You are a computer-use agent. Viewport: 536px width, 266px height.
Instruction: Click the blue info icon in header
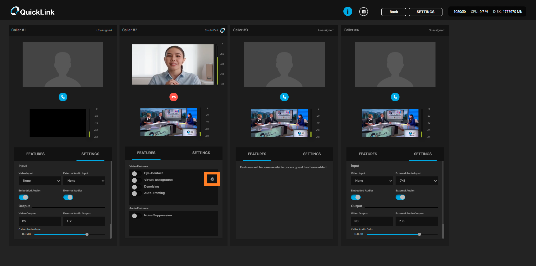tap(348, 11)
